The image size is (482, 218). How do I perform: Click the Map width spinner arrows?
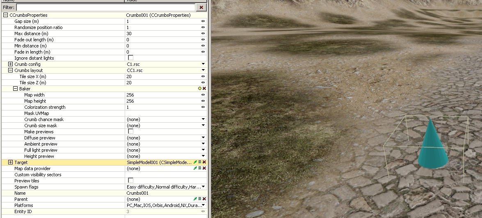pos(203,95)
